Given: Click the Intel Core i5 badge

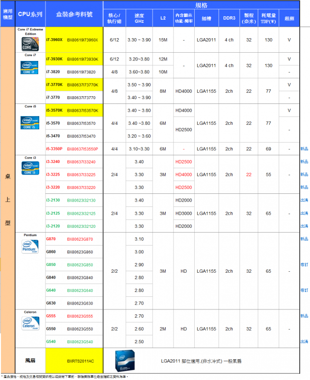Looking at the screenshot, I should [30, 123].
